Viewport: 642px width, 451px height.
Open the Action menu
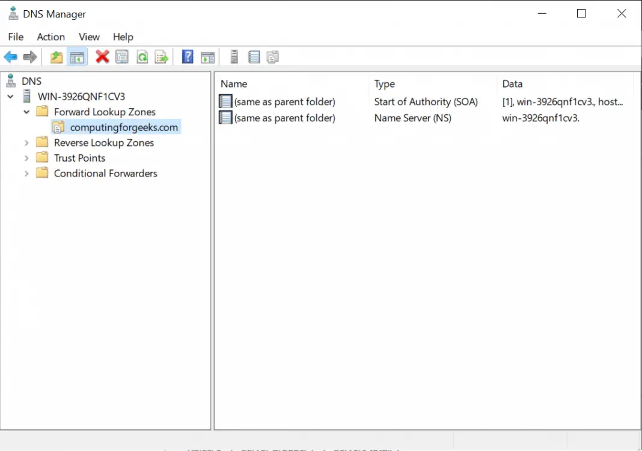50,37
